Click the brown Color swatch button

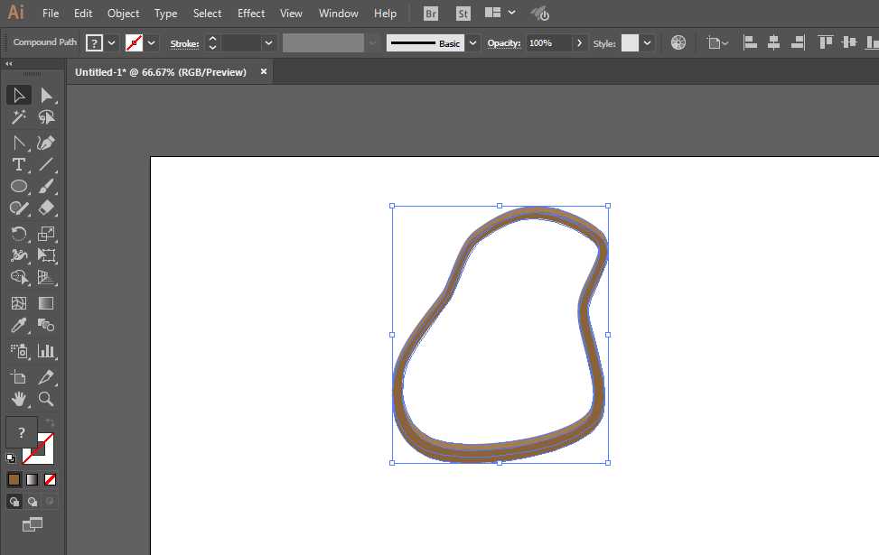pos(14,479)
